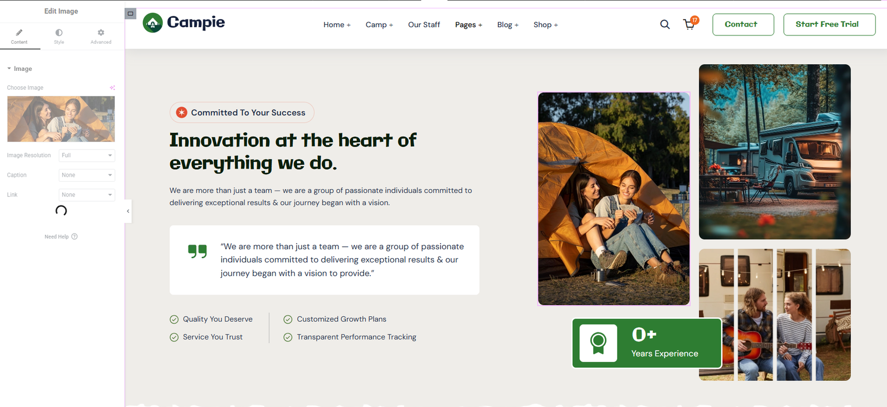
Task: Open the Pages menu item
Action: (468, 25)
